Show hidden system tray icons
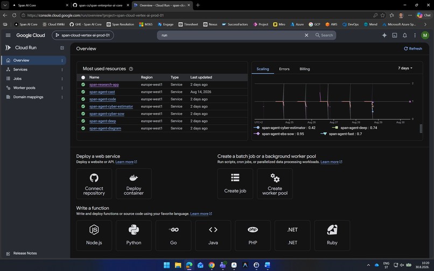Screen dimensions: 434x271 [x=368, y=265]
